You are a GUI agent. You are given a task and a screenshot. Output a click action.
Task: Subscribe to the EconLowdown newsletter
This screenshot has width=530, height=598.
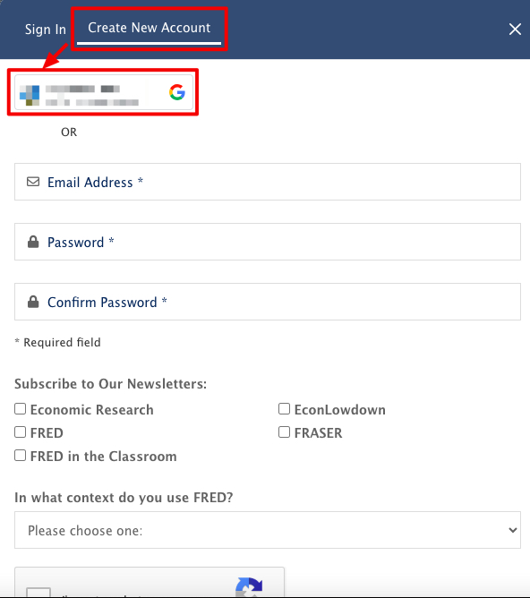click(284, 409)
